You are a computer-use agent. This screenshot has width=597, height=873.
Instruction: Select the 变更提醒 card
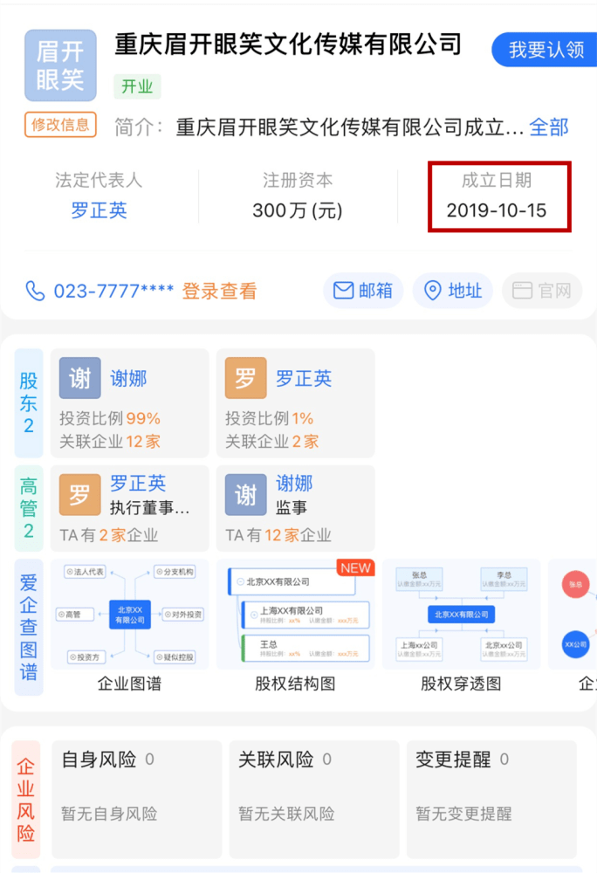(x=491, y=799)
